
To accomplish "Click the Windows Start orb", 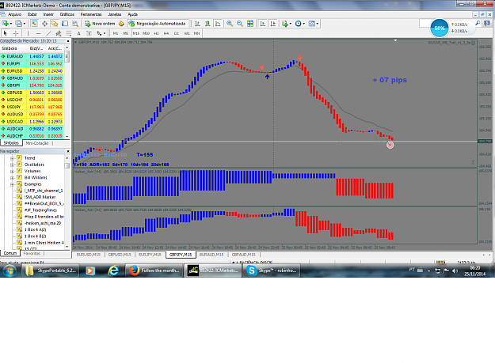I will 10,270.
